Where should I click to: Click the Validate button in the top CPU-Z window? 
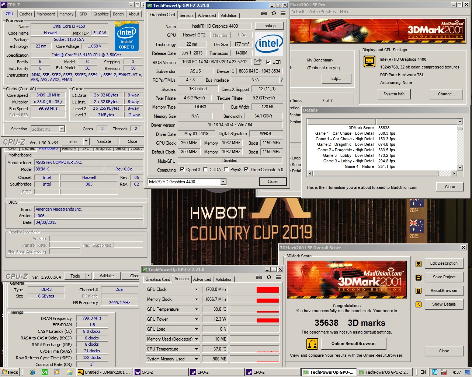104,141
